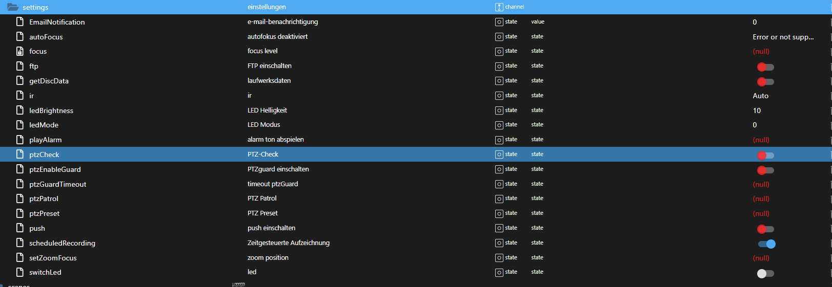
Task: Click the (null) value of playAlarm
Action: (761, 140)
